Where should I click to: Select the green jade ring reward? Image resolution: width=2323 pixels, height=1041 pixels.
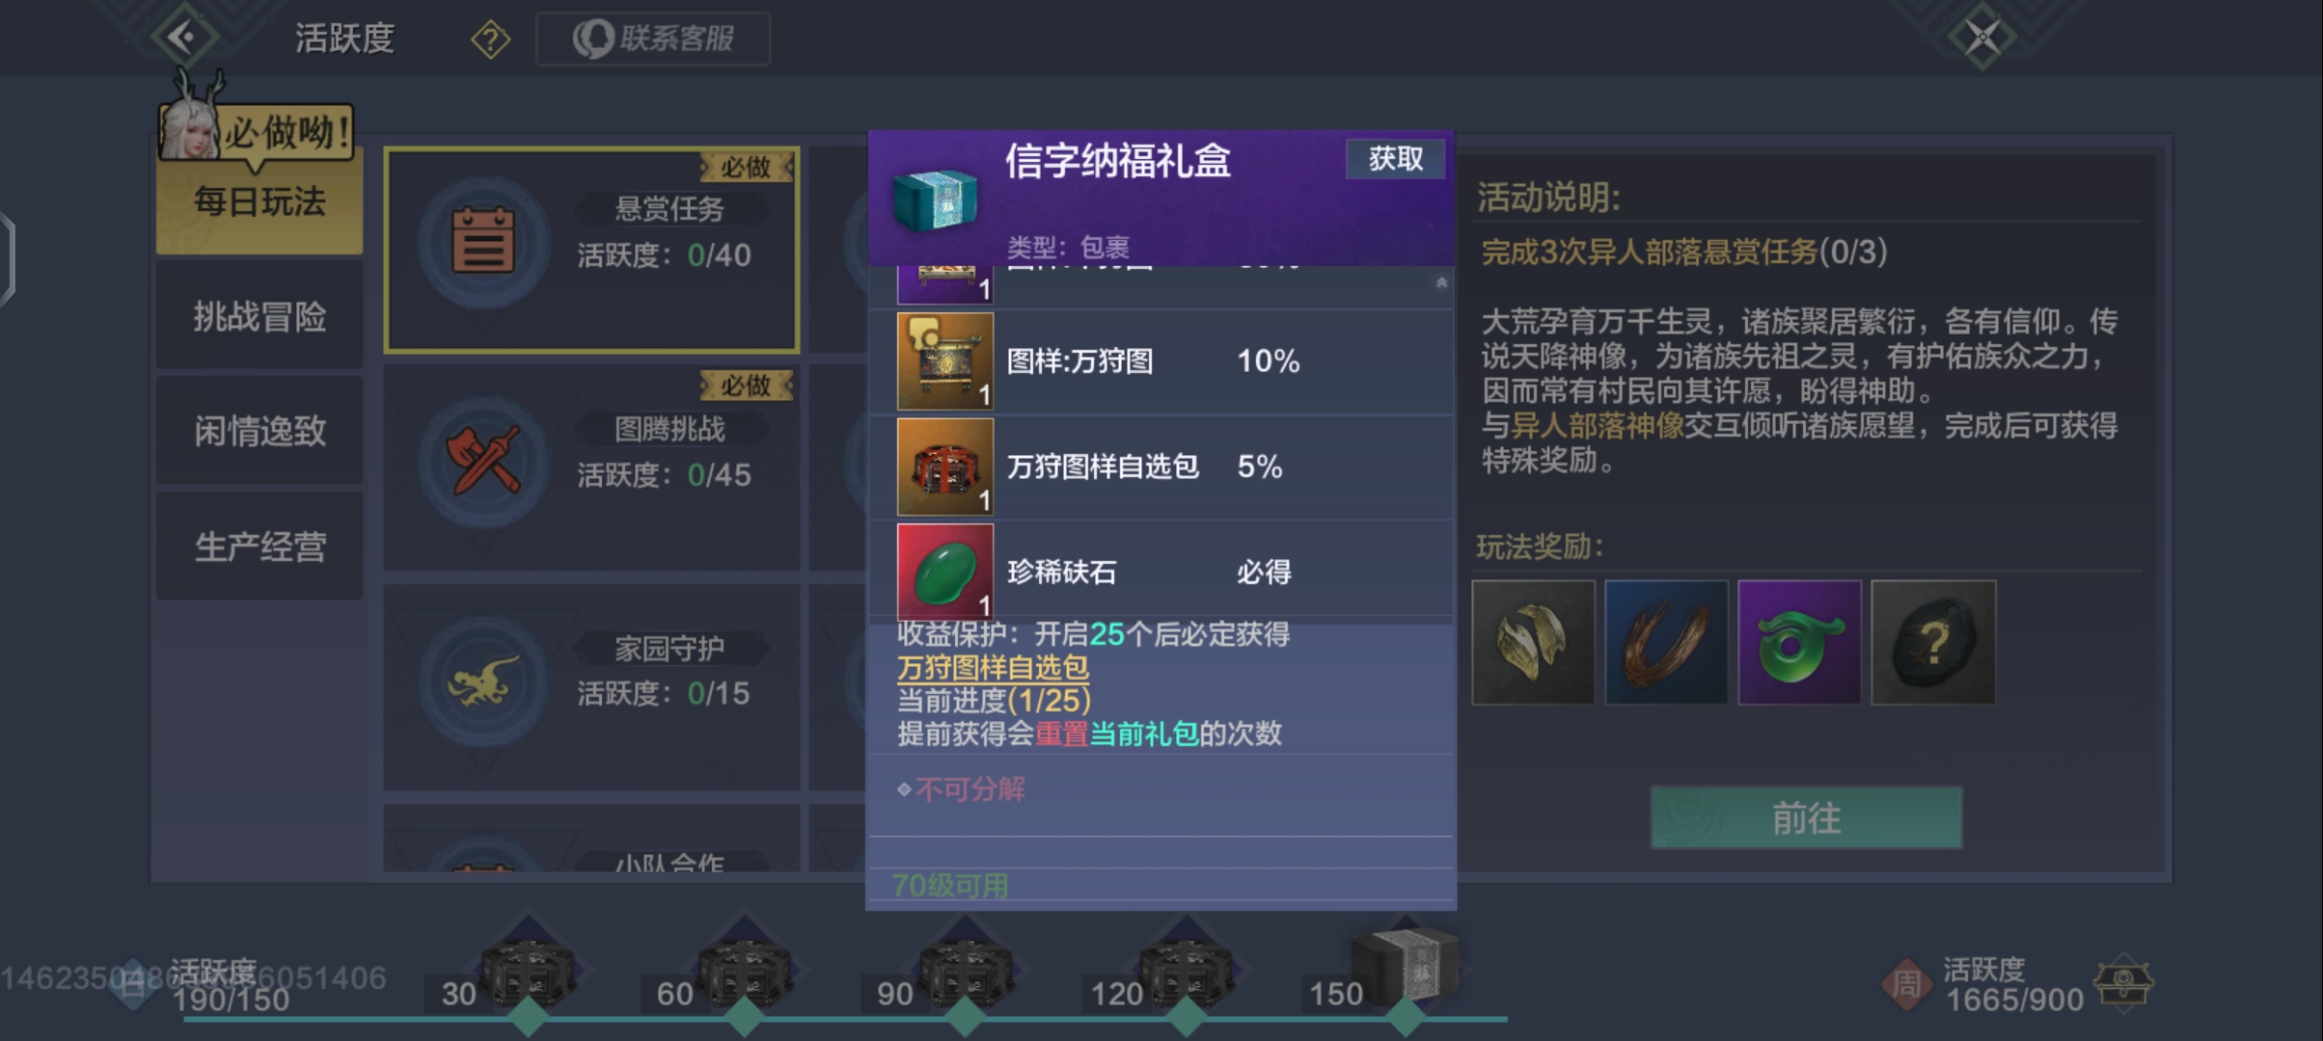tap(1799, 642)
